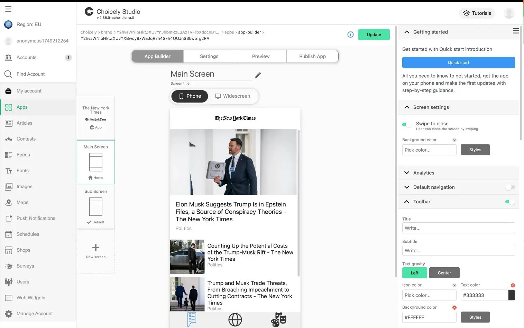Select the Main Screen thumbnail
The width and height of the screenshot is (524, 328).
(96, 162)
